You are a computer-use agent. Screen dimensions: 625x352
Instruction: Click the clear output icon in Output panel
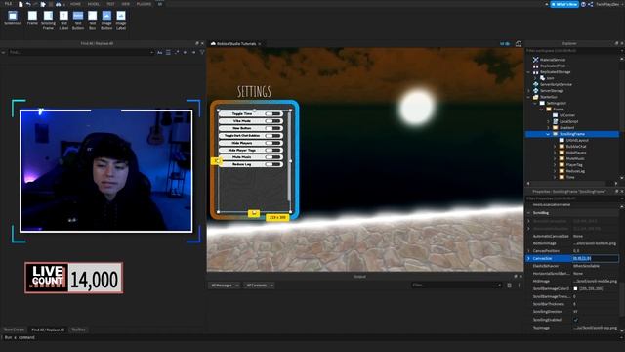509,286
